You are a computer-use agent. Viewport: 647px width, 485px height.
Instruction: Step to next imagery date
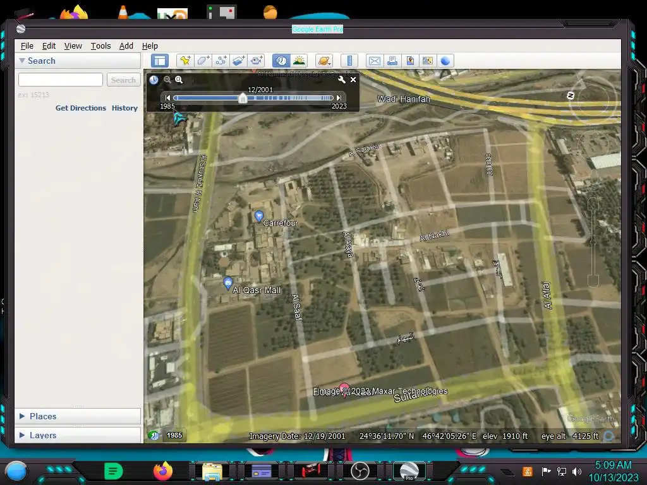pos(339,98)
